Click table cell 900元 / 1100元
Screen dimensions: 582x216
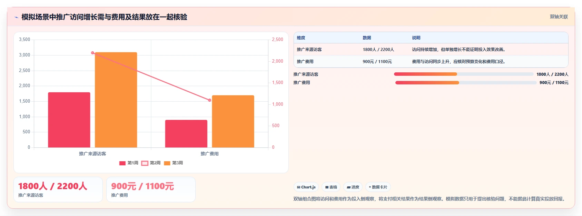point(377,62)
